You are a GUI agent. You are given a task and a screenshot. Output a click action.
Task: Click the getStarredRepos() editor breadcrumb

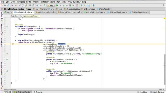pos(32,16)
